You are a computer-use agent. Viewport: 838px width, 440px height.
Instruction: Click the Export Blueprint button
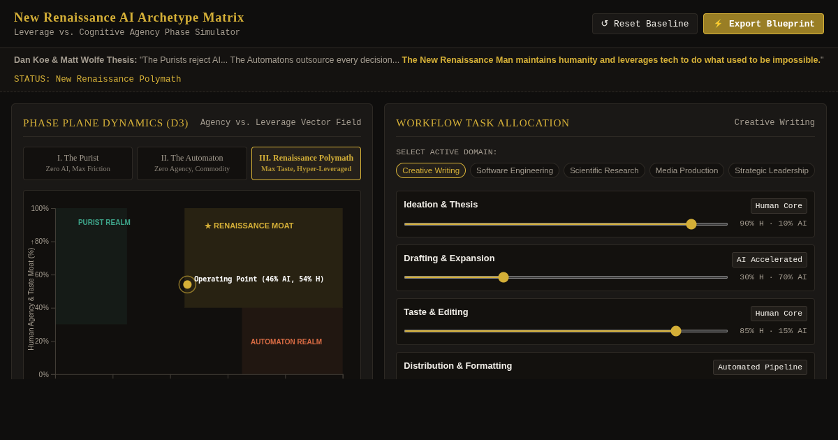763,24
